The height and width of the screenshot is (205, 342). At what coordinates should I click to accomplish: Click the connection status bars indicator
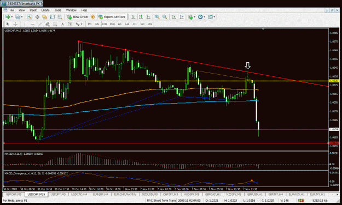301,201
